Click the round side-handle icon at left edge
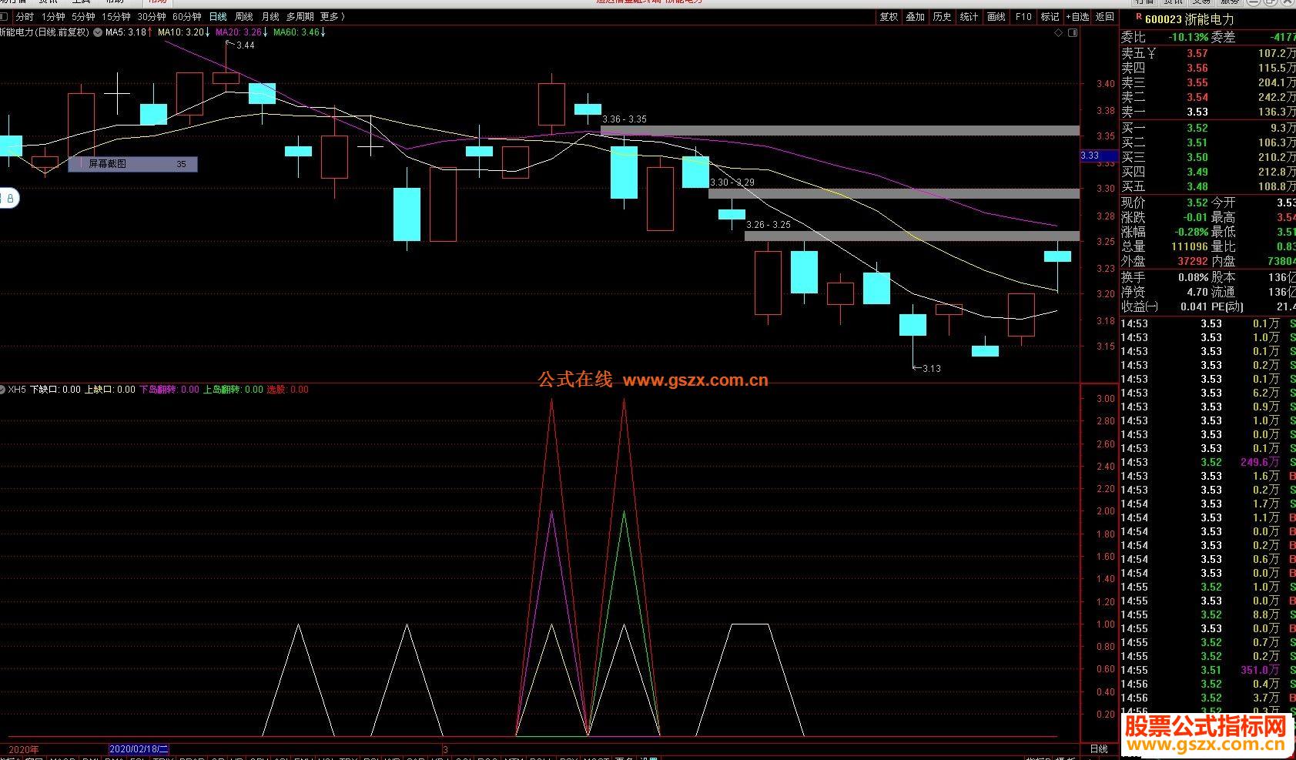 [8, 199]
